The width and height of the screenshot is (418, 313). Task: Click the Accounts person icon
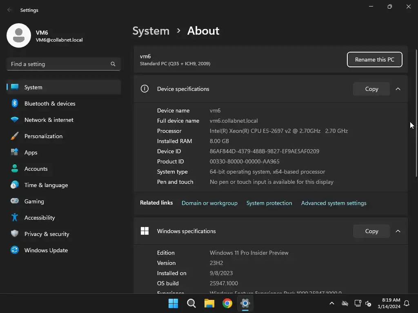[15, 168]
